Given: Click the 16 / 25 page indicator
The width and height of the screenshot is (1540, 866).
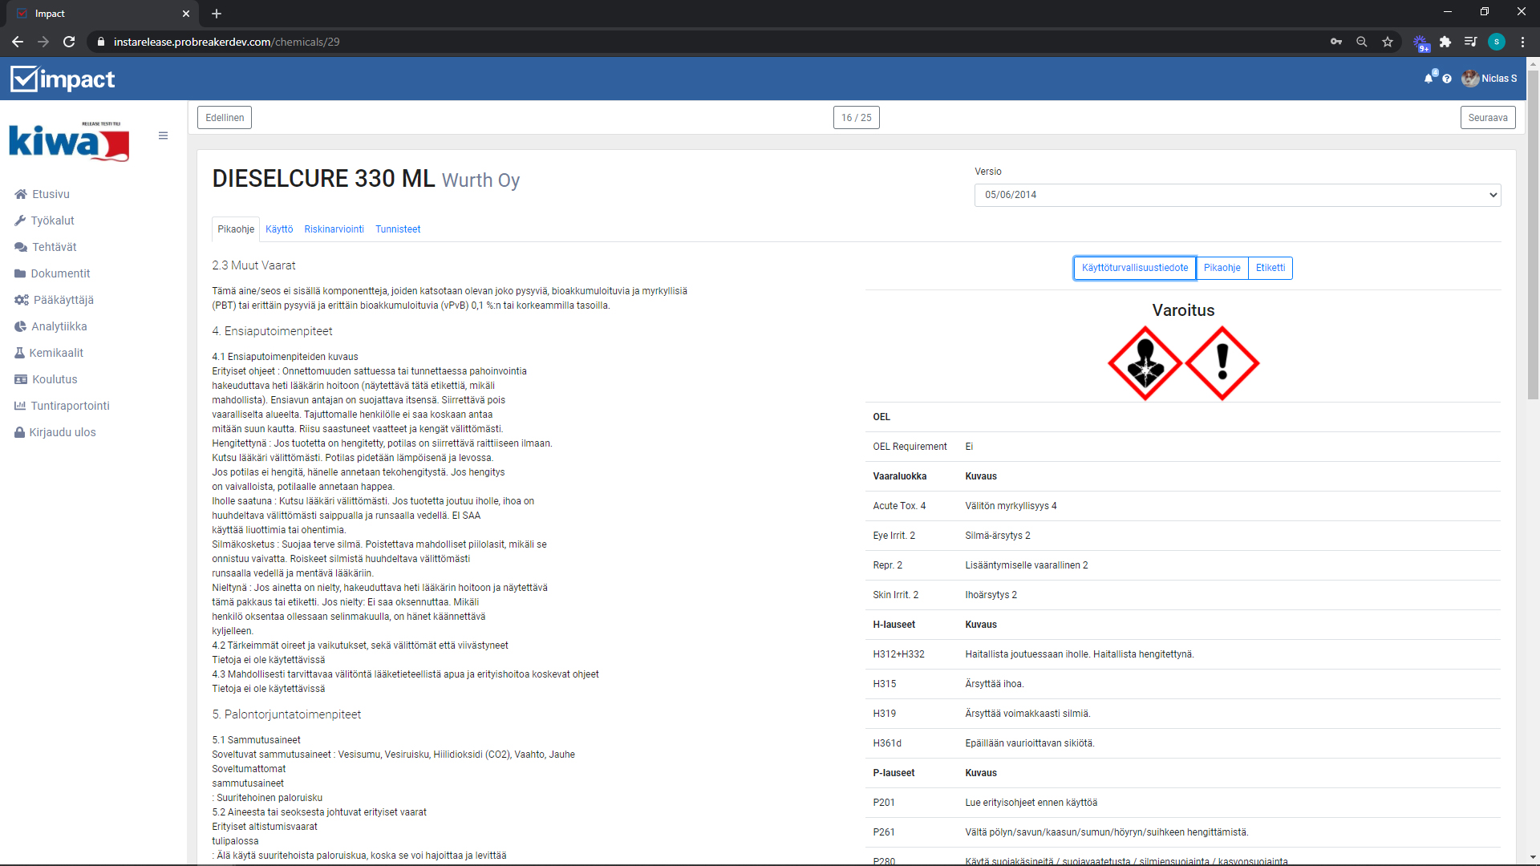Looking at the screenshot, I should tap(856, 118).
